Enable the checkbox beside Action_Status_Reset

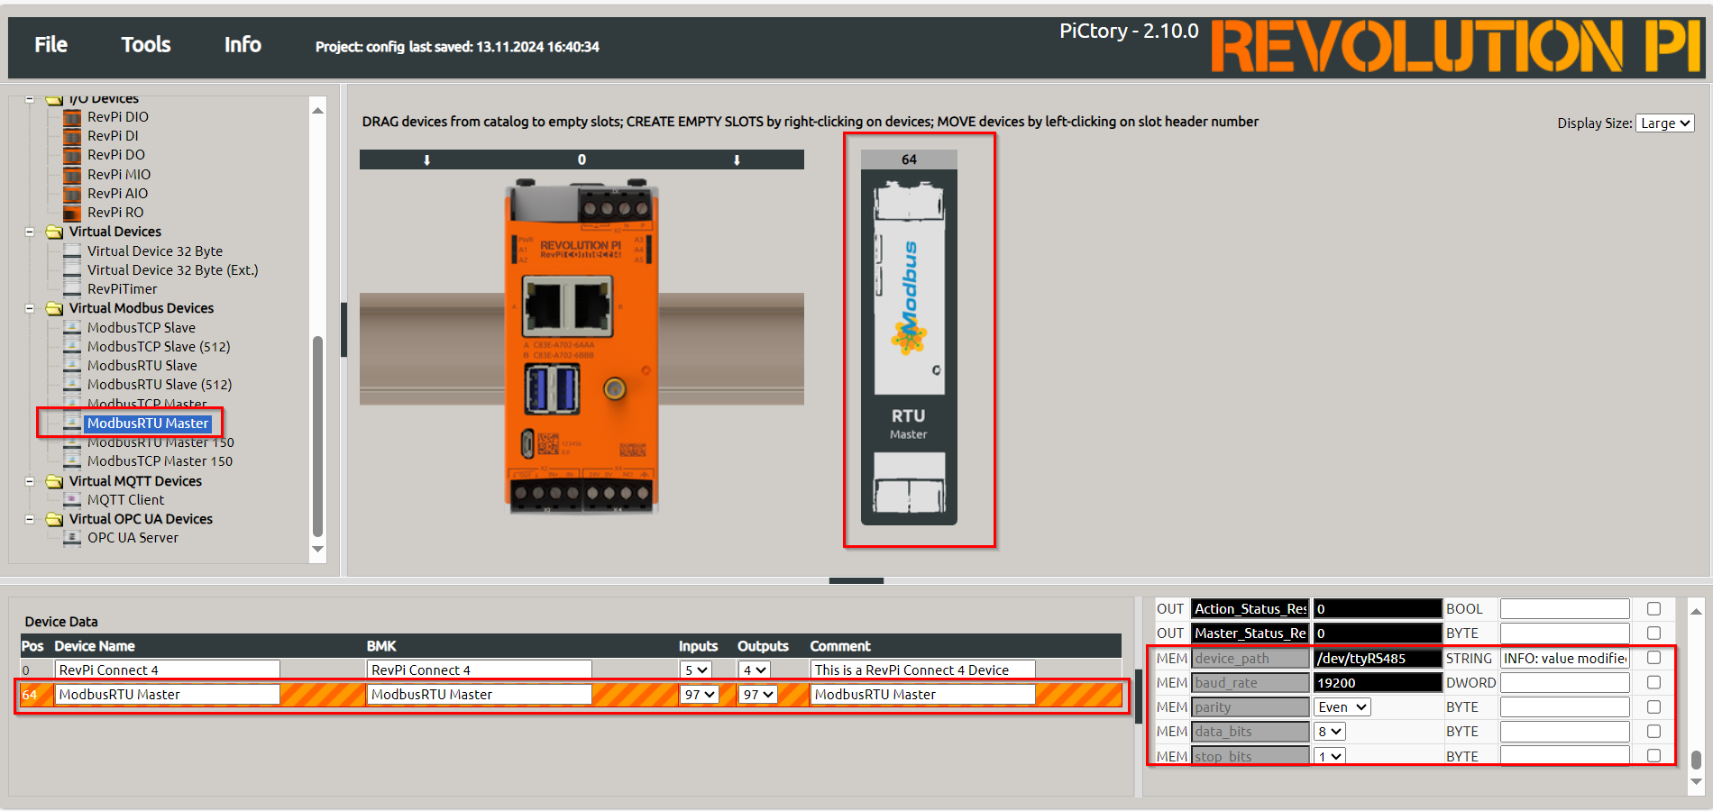tap(1653, 608)
